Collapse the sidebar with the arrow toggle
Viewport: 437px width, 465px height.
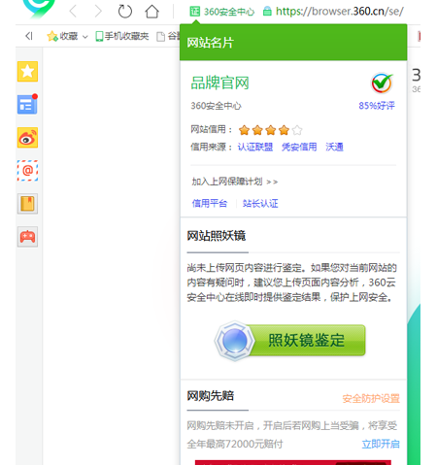[x=29, y=36]
